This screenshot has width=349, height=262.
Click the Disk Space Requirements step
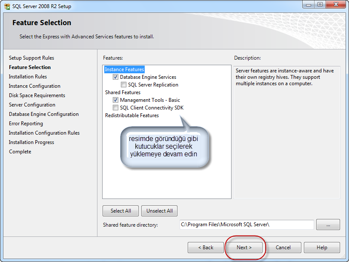(x=37, y=95)
